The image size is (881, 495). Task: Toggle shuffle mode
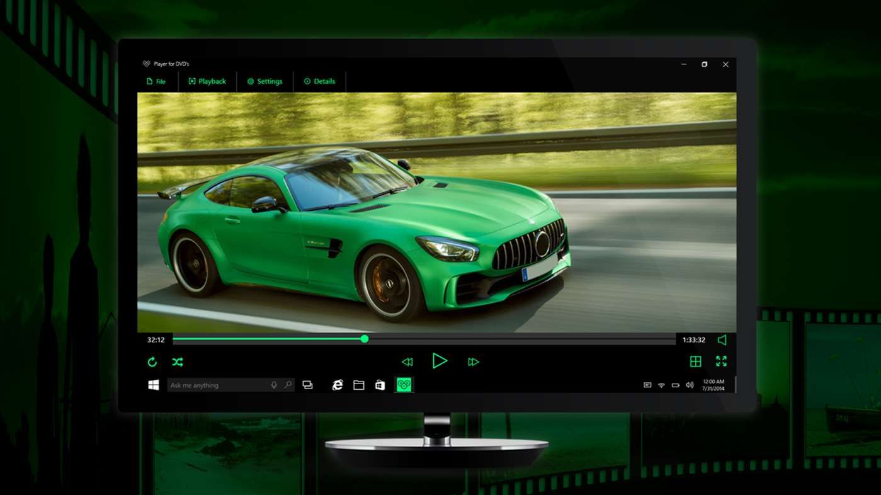coord(177,361)
